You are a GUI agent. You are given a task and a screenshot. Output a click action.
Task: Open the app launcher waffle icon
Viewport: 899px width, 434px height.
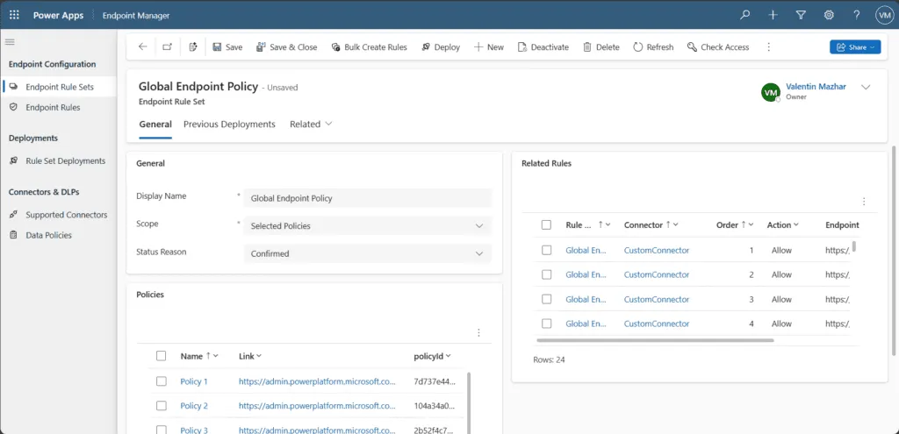pyautogui.click(x=14, y=15)
